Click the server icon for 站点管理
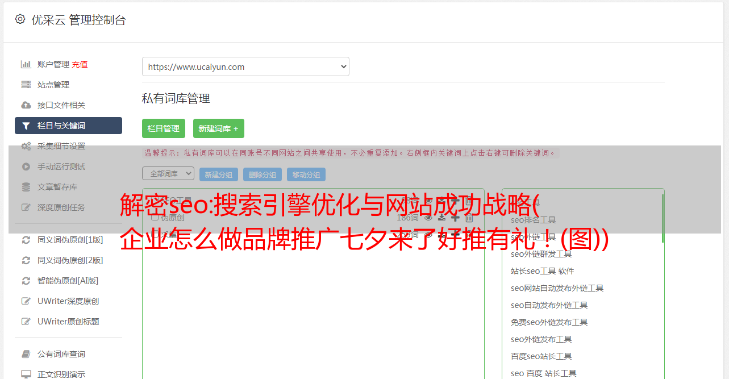729x379 pixels. point(26,85)
